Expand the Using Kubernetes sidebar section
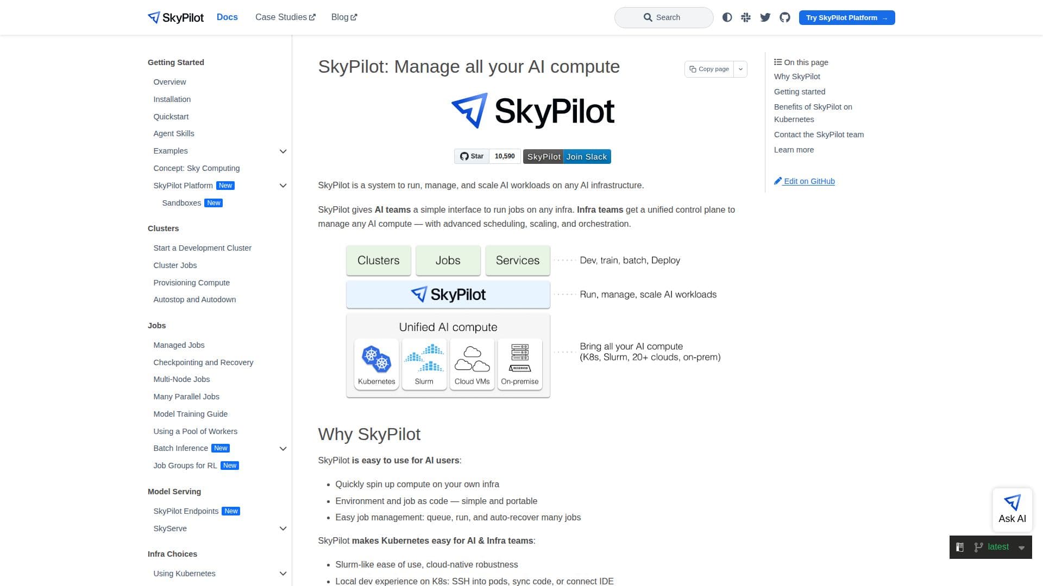1043x586 pixels. (x=283, y=574)
